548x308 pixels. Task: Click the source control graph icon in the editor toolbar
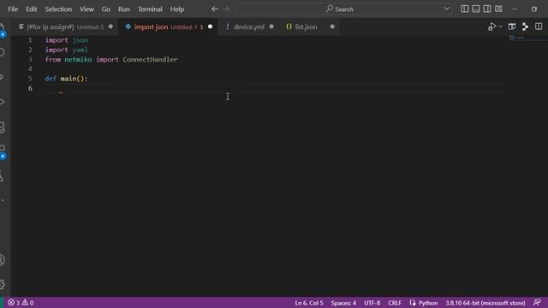pyautogui.click(x=525, y=27)
